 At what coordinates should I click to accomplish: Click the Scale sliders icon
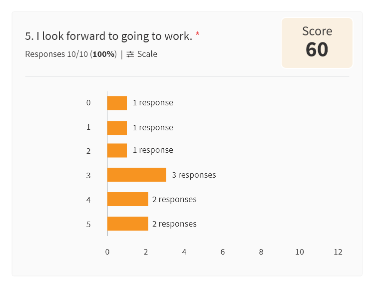click(x=130, y=54)
